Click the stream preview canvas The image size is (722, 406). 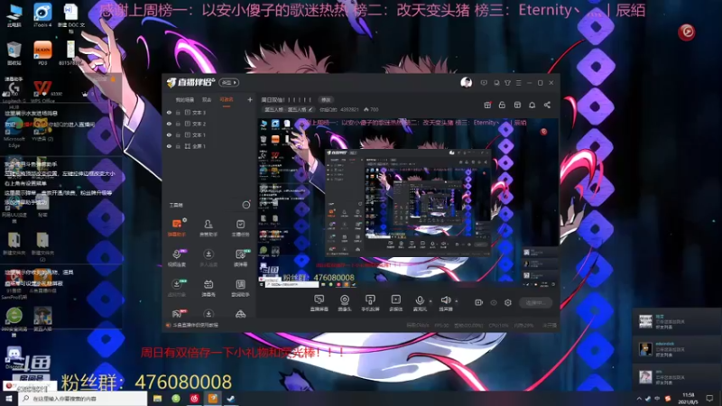pyautogui.click(x=408, y=203)
